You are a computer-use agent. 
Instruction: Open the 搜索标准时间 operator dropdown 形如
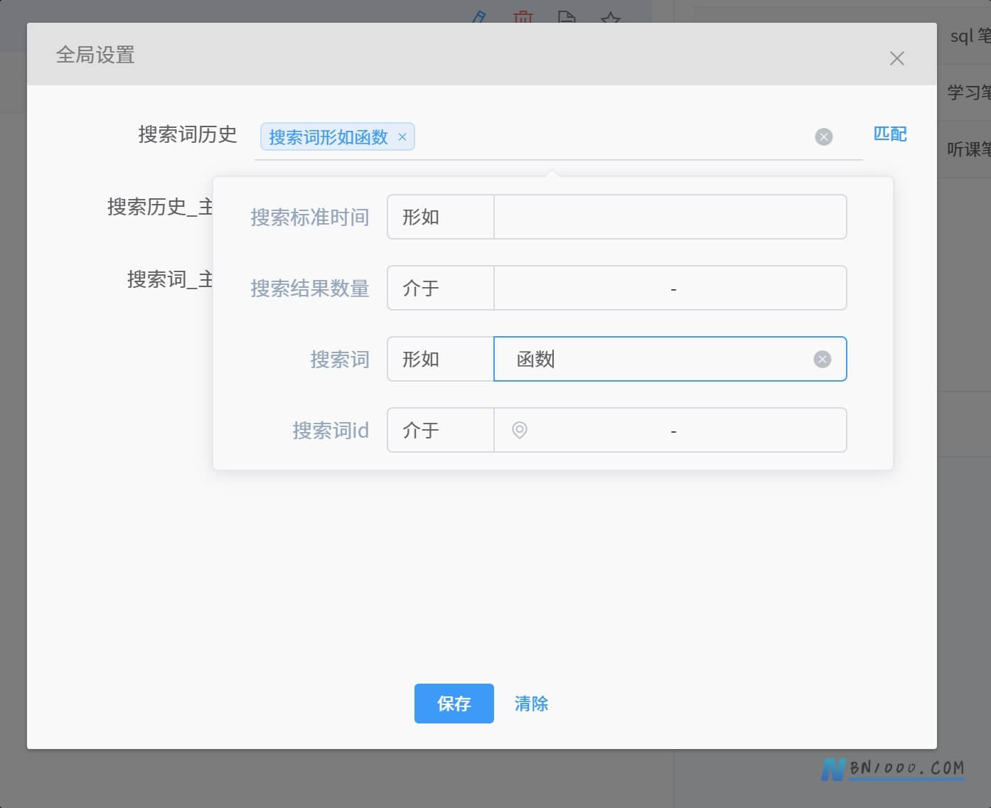tap(441, 217)
